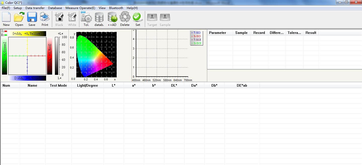Select the Sample measurement icon
This screenshot has width=362, height=165.
(165, 19)
